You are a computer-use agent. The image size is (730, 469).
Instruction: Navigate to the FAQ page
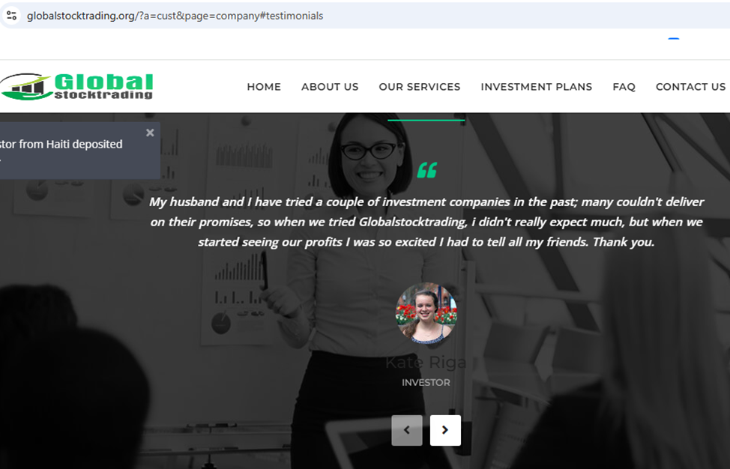pyautogui.click(x=624, y=87)
